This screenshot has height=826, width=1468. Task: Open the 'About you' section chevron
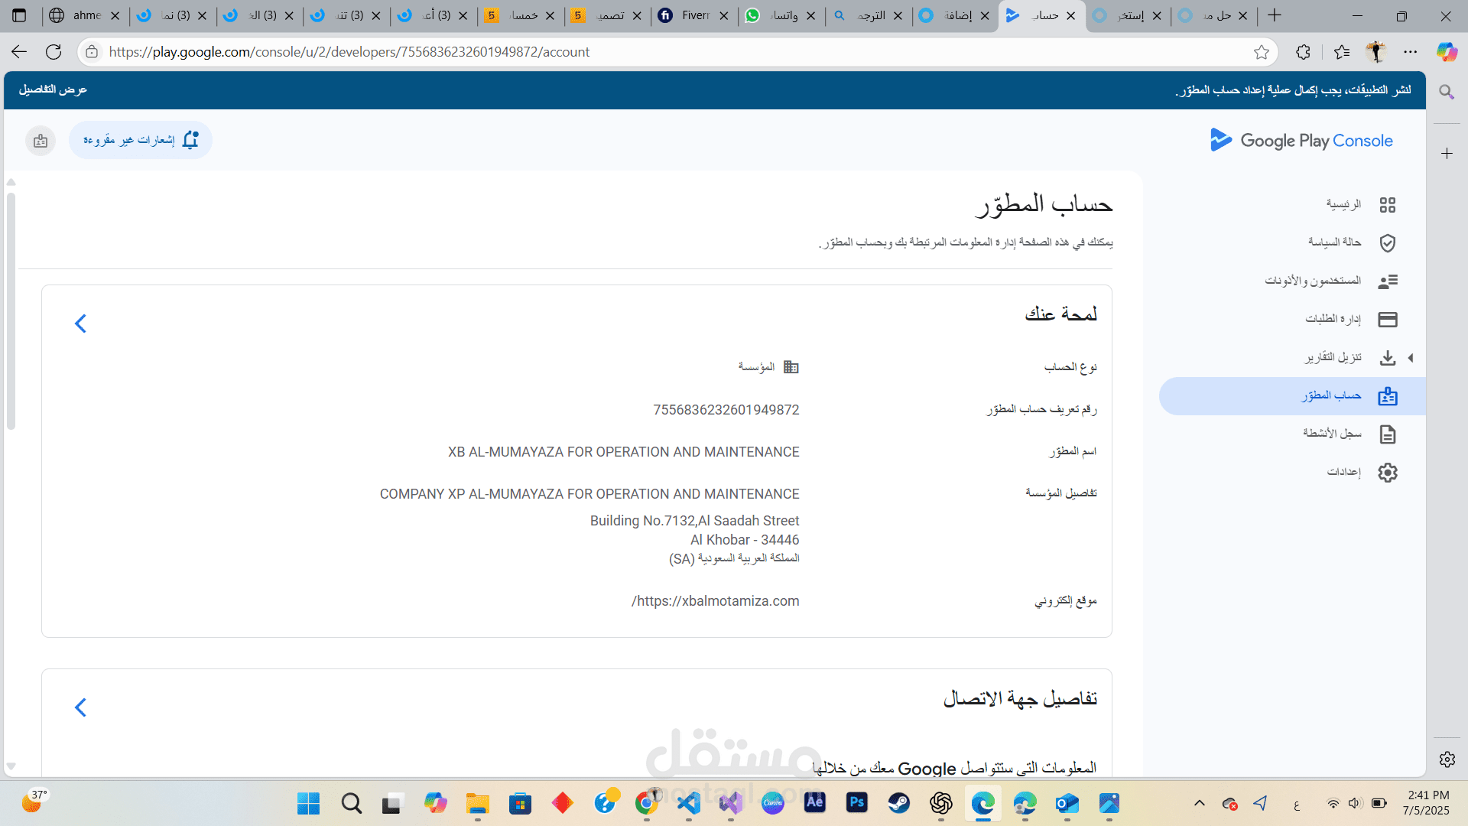click(x=80, y=324)
